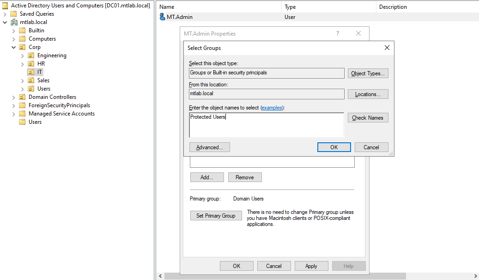The image size is (479, 280).
Task: Click the horizontal scrollbar right arrow
Action: click(x=475, y=276)
